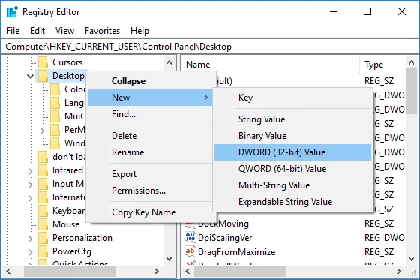This screenshot has width=420, height=280.
Task: Click the don't load folder icon
Action: [x=43, y=157]
